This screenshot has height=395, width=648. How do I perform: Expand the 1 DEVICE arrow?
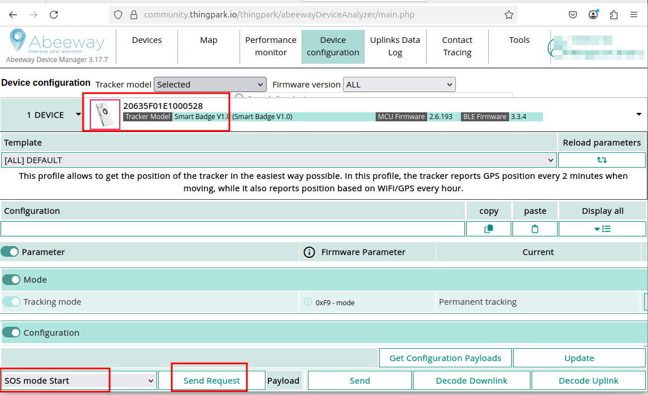point(78,115)
